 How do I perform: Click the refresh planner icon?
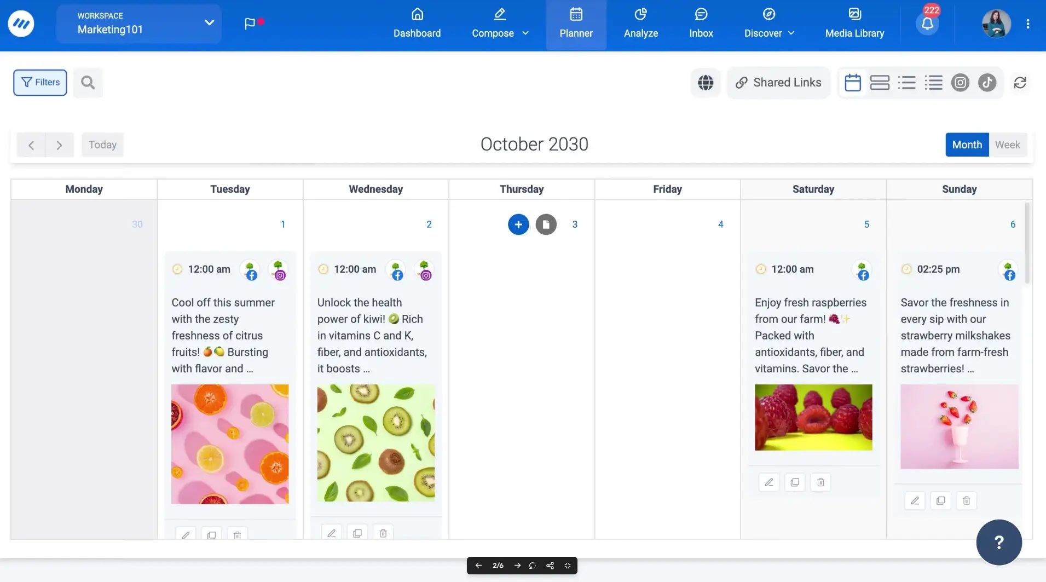(x=1020, y=83)
